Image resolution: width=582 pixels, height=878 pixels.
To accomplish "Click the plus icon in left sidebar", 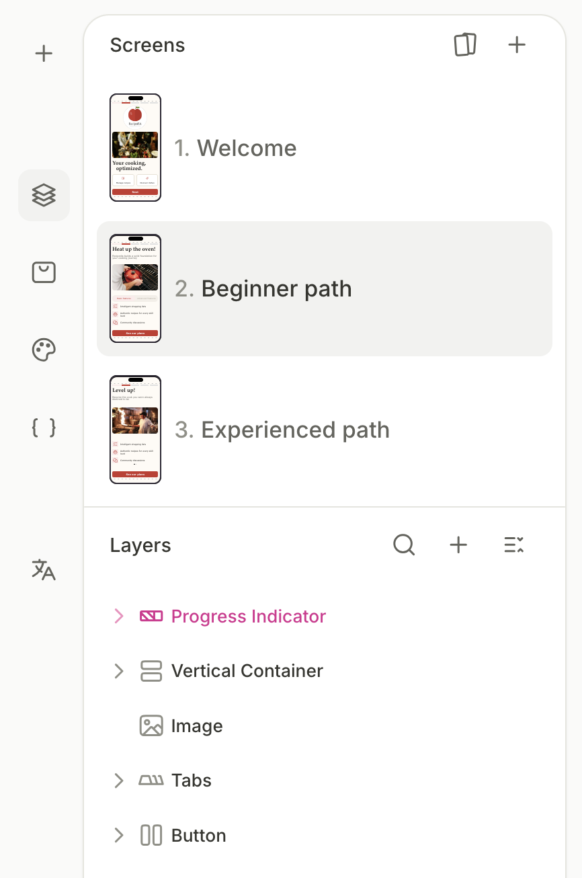I will [44, 53].
